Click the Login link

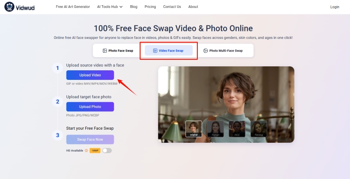coord(335,7)
